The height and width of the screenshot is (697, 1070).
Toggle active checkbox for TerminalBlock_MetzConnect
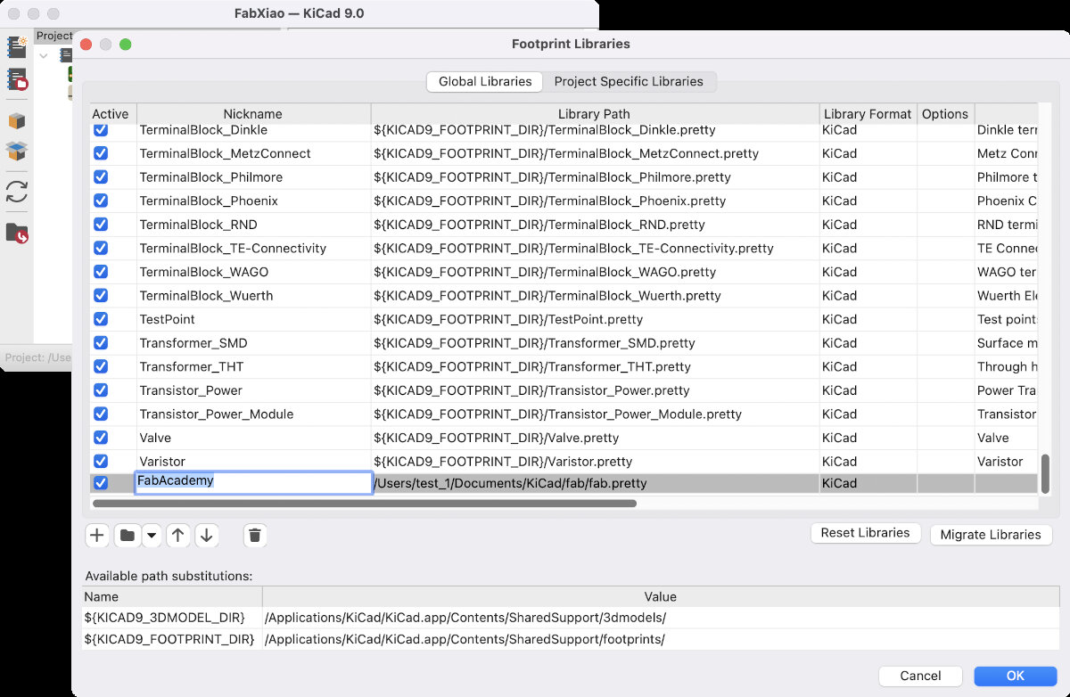point(101,153)
